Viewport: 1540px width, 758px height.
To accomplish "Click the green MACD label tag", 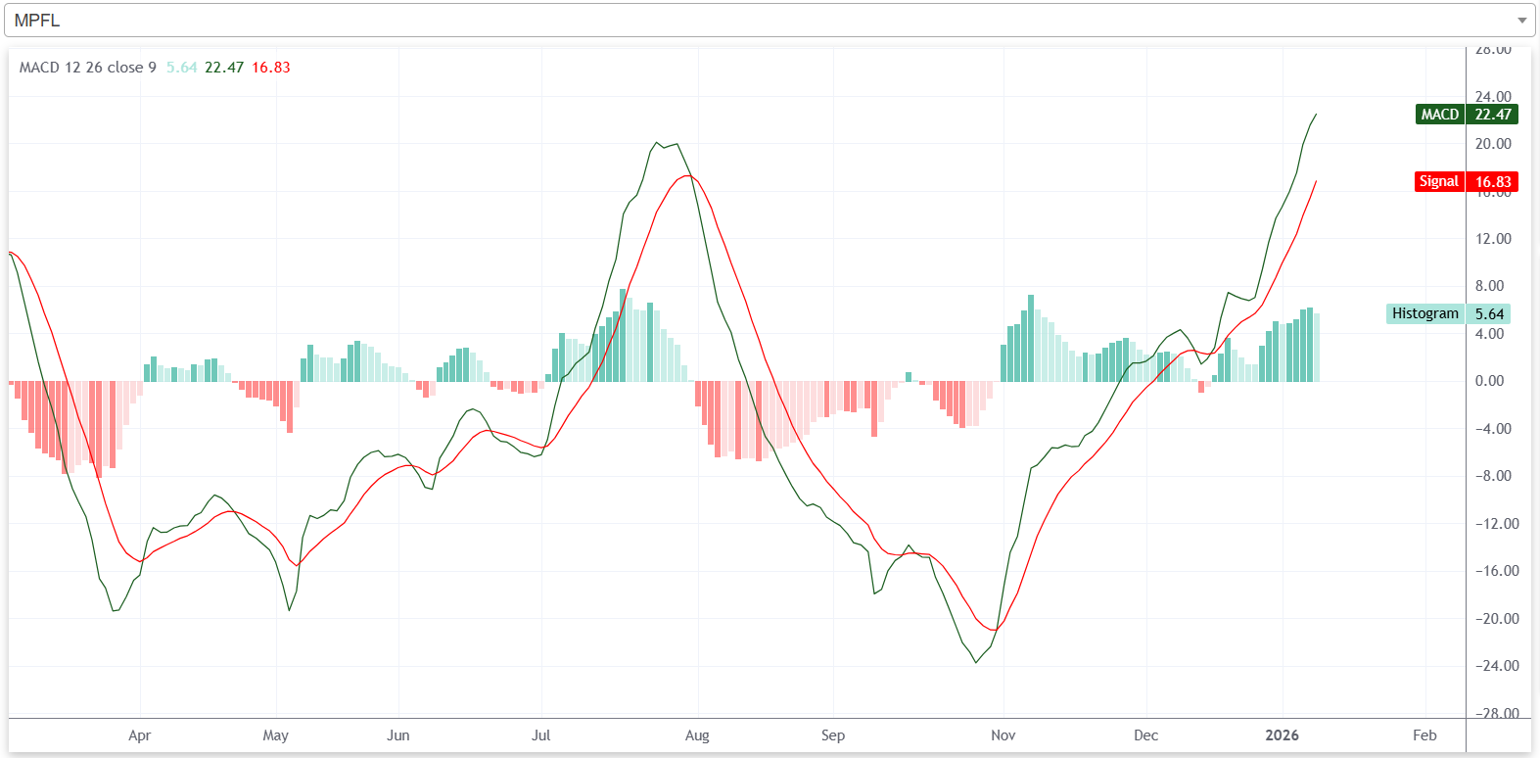I will click(1439, 115).
